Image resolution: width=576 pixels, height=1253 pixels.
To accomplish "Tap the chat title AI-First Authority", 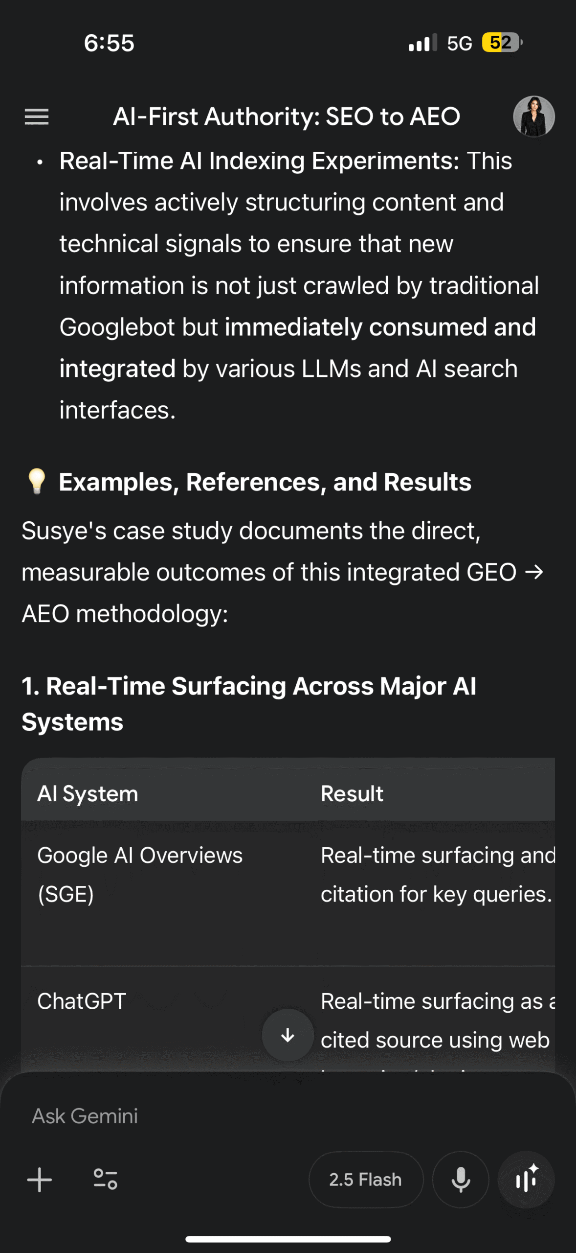I will 287,116.
